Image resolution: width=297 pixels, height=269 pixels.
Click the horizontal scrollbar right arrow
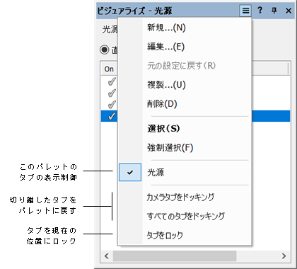pyautogui.click(x=284, y=256)
